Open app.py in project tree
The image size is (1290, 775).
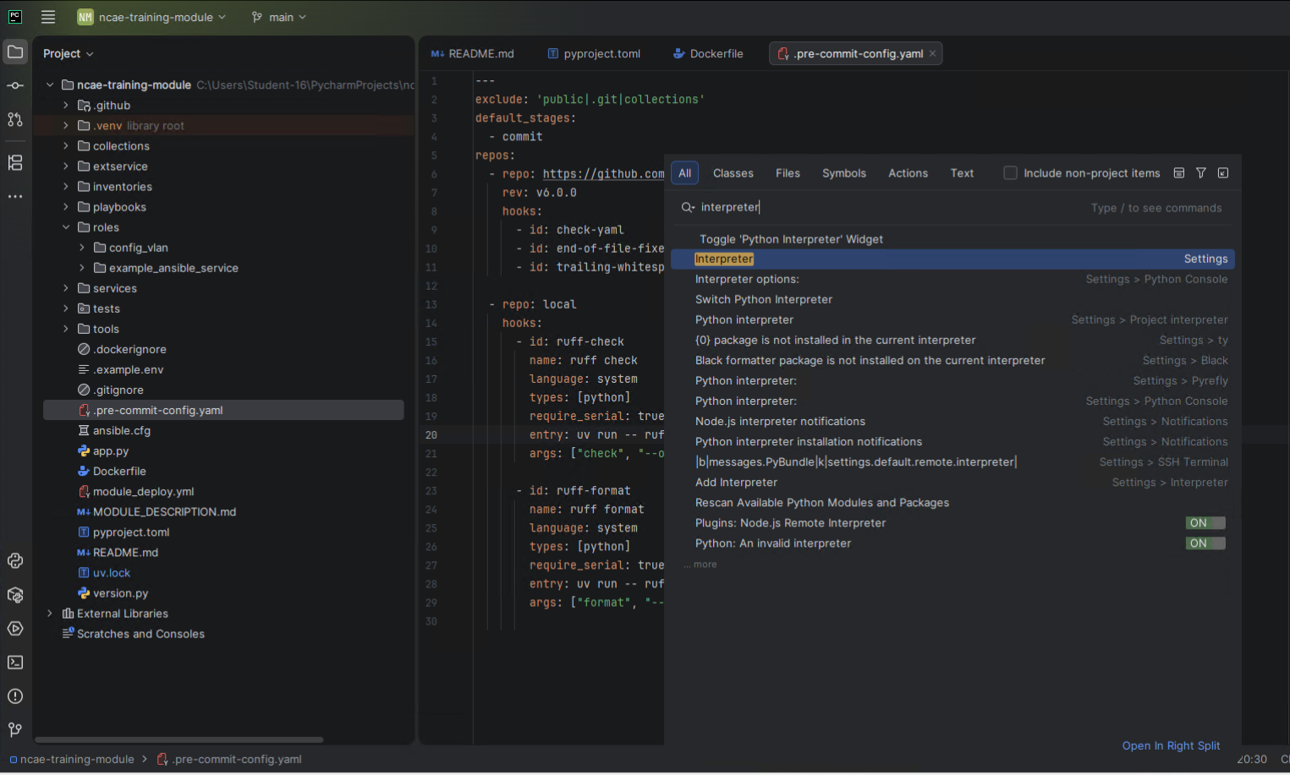pyautogui.click(x=111, y=451)
